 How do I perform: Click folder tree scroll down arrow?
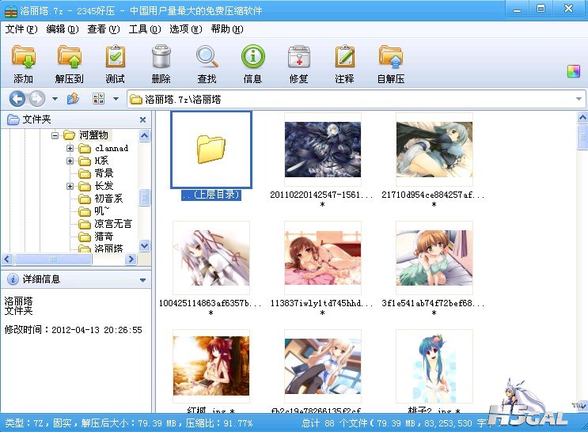point(144,245)
